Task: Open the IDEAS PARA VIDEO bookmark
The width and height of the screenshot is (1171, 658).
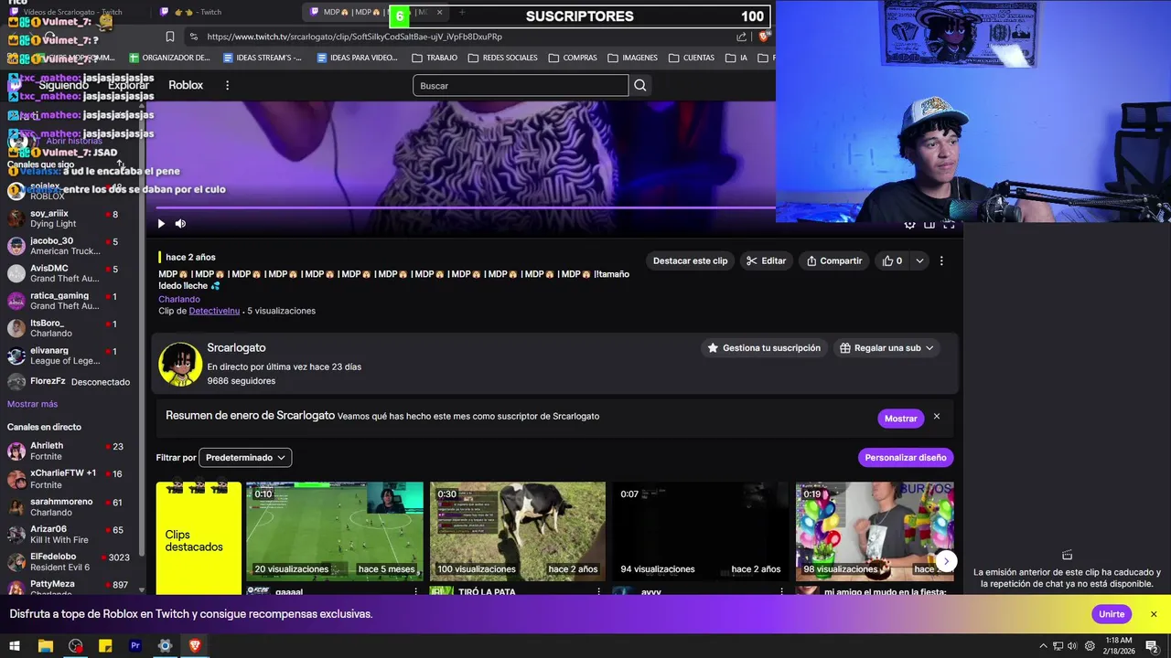Action: pyautogui.click(x=357, y=58)
